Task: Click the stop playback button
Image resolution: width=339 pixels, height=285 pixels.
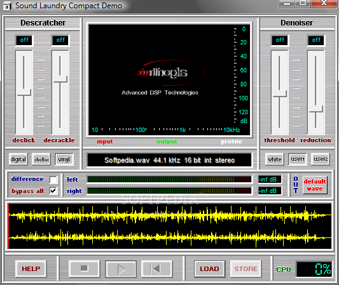Action: 85,269
